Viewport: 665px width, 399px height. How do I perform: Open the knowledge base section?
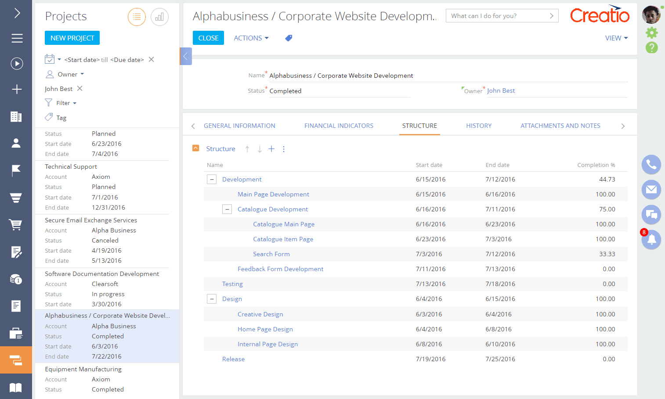click(16, 386)
